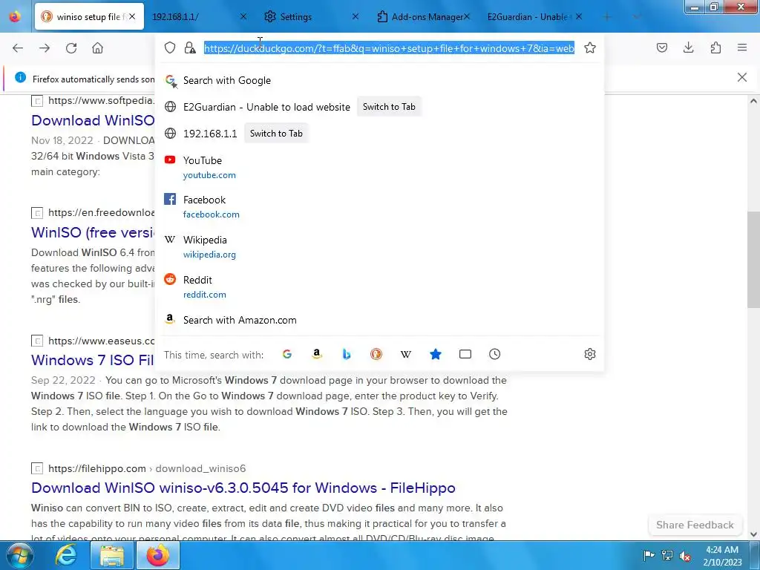List all tabs dropdown arrow
This screenshot has width=760, height=570.
pos(637,16)
